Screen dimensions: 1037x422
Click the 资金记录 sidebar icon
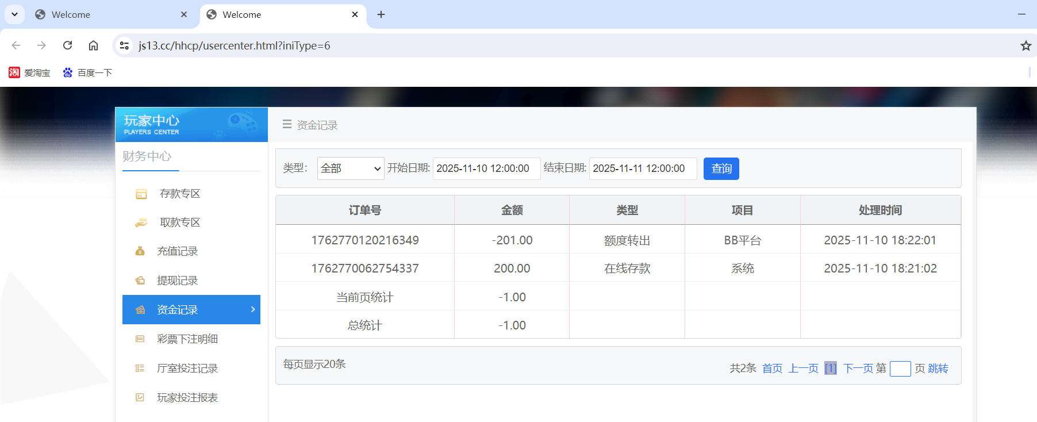pyautogui.click(x=140, y=310)
